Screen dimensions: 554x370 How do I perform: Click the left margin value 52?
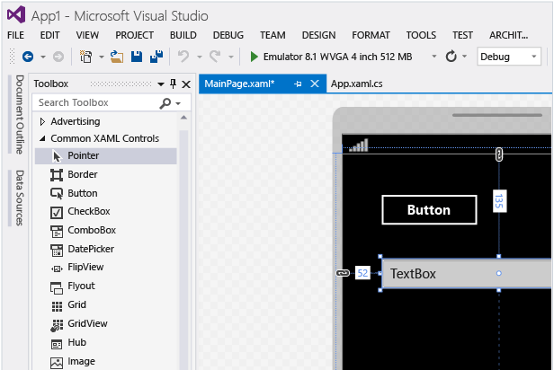coord(362,273)
